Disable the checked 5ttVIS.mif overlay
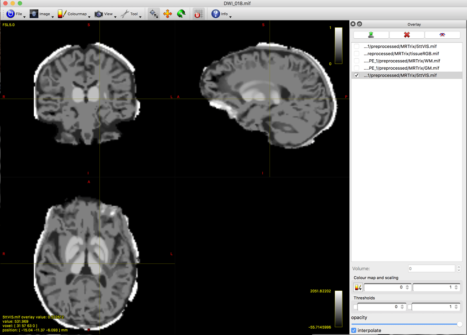The image size is (467, 335). [x=357, y=75]
